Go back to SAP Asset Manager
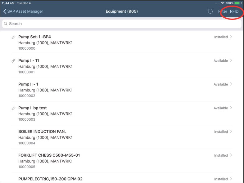Viewport: 244px width, 183px height. (23, 11)
